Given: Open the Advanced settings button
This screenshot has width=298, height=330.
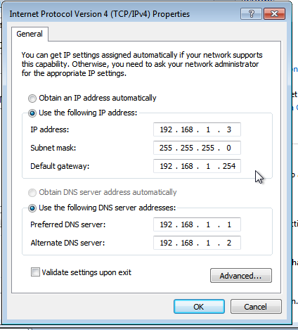Looking at the screenshot, I should pos(241,276).
